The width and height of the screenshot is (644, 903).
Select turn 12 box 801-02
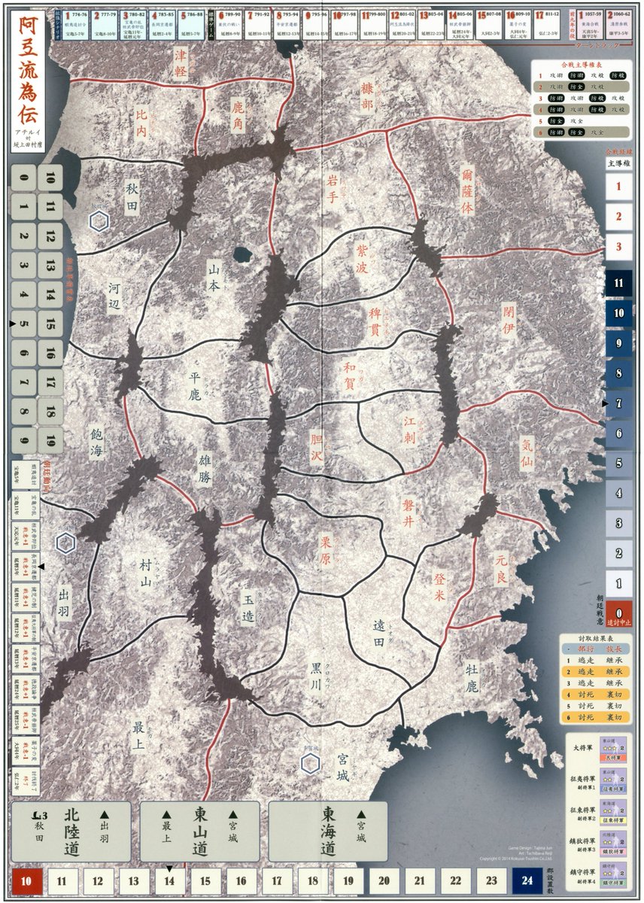point(401,24)
